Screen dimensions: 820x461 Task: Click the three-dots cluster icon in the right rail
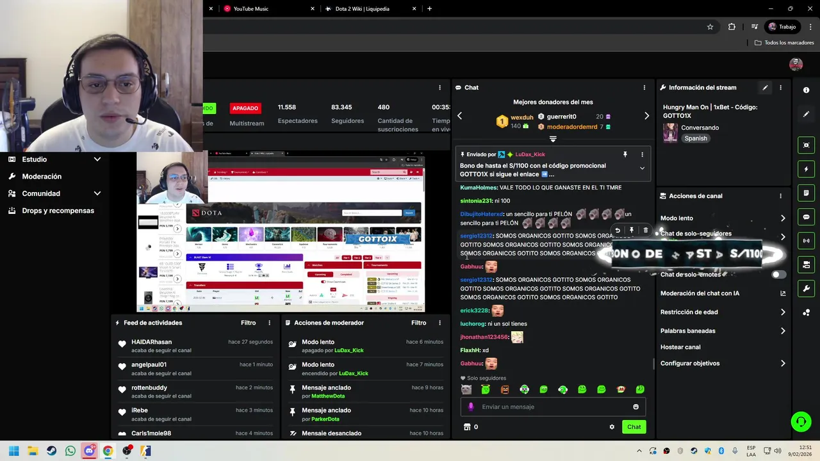click(806, 312)
